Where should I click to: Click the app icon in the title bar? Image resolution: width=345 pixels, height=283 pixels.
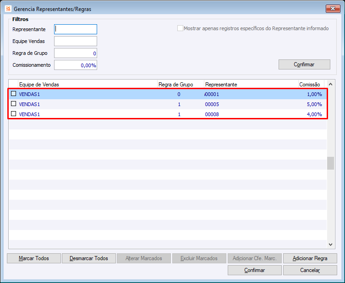pyautogui.click(x=8, y=9)
